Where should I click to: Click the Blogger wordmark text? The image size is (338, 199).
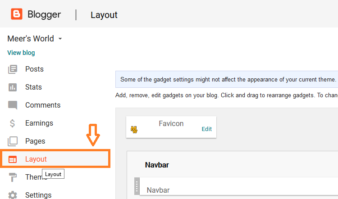pos(44,15)
